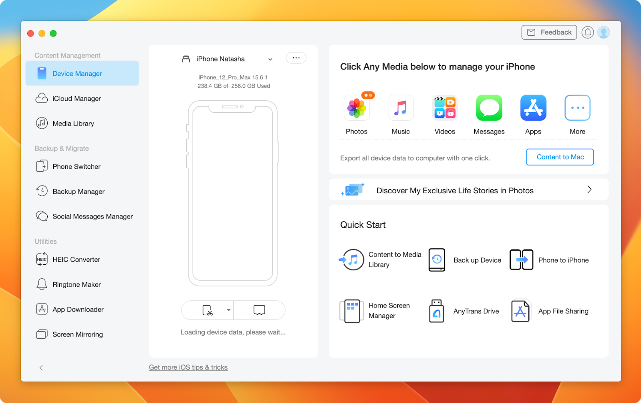Open Get more iOS tips & tricks link
The image size is (641, 403).
[188, 367]
